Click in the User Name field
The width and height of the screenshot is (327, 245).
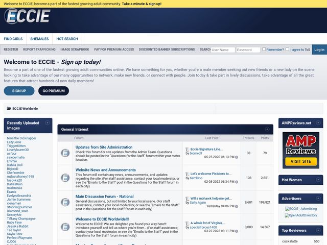point(223,50)
